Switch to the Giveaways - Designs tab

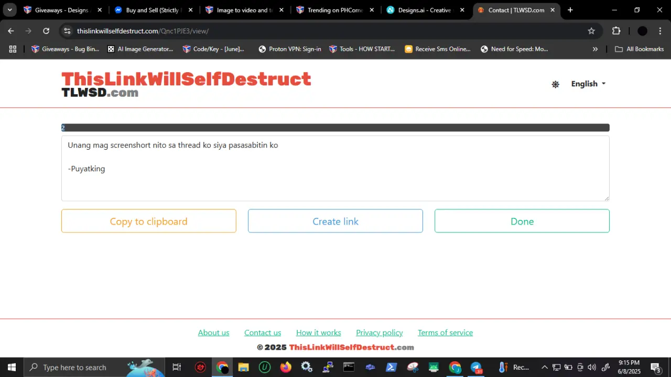coord(62,10)
